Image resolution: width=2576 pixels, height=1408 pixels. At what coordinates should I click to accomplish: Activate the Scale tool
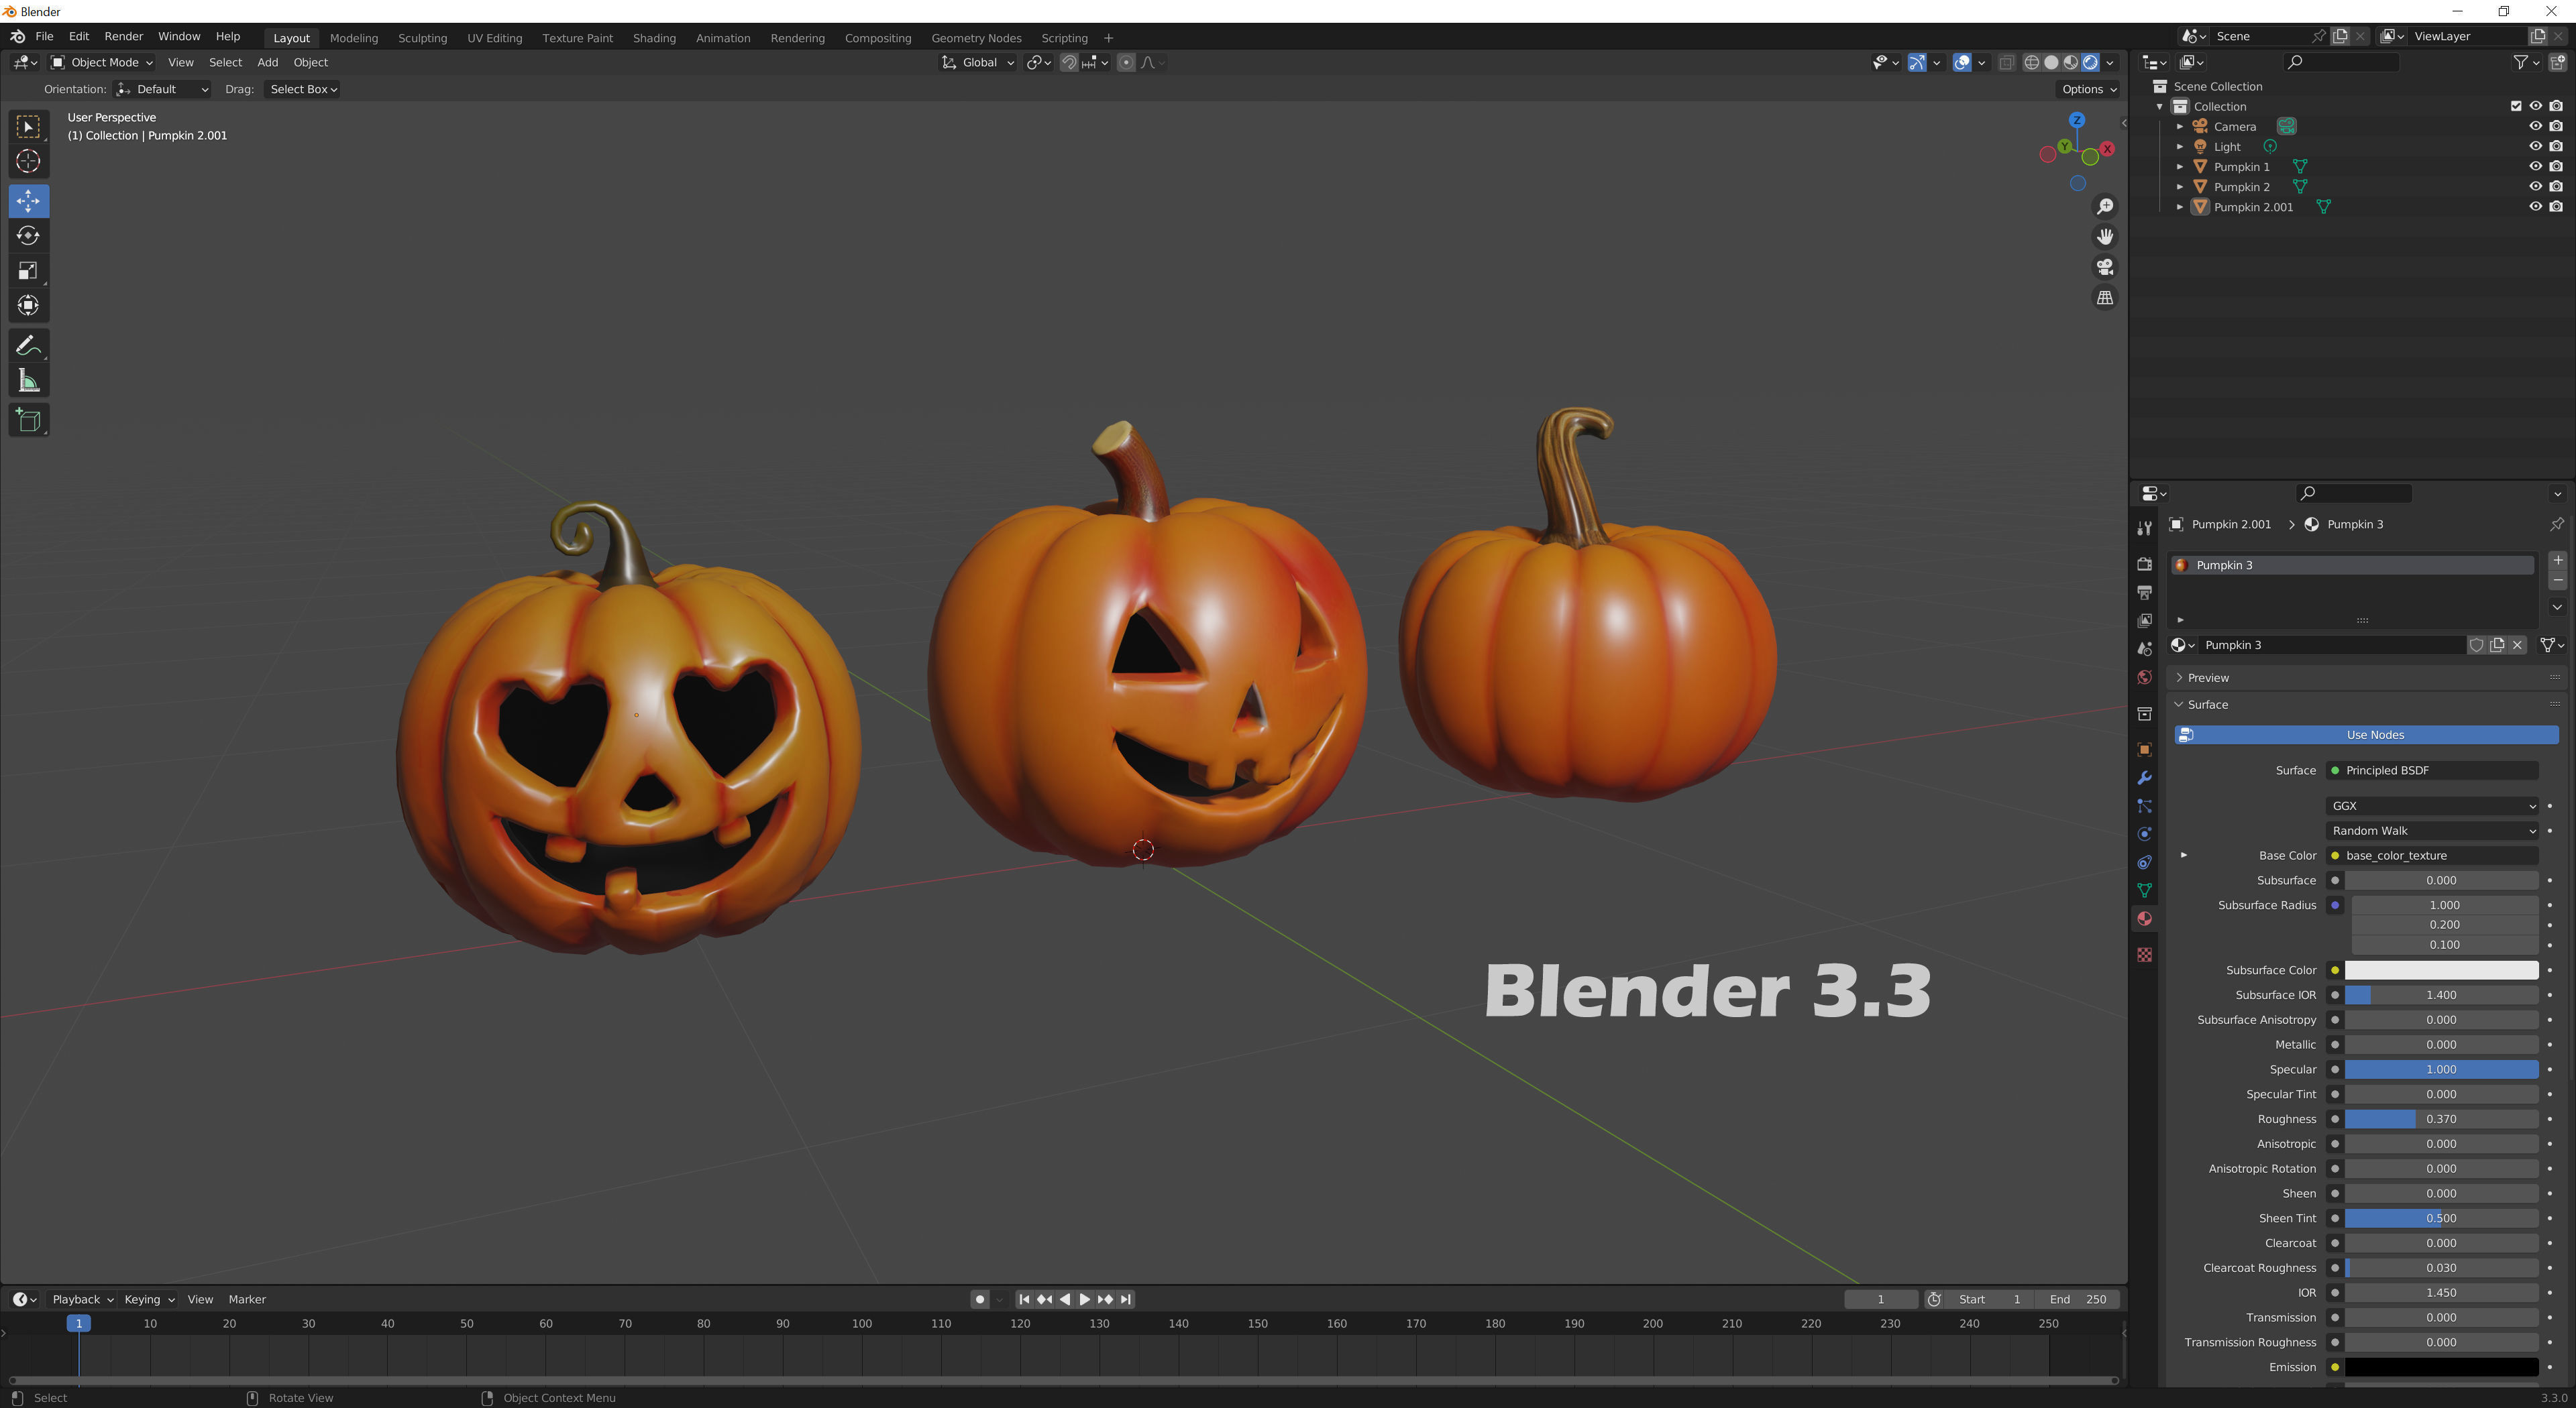coord(28,271)
